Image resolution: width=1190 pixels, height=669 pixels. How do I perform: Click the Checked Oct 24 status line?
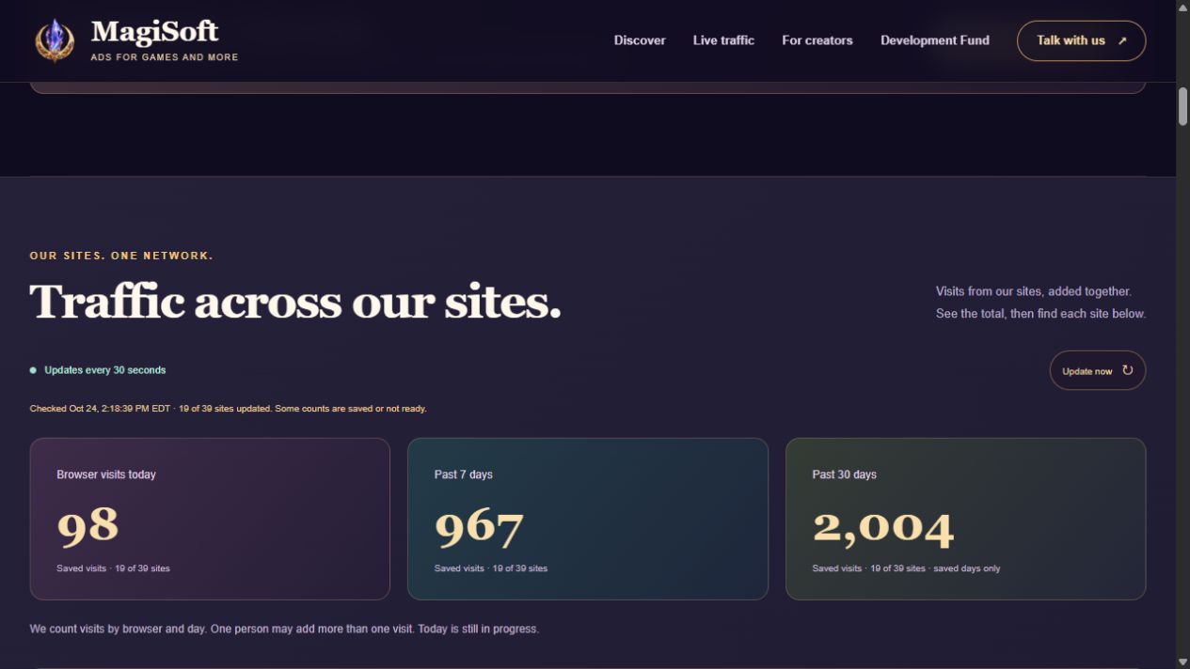(x=228, y=409)
